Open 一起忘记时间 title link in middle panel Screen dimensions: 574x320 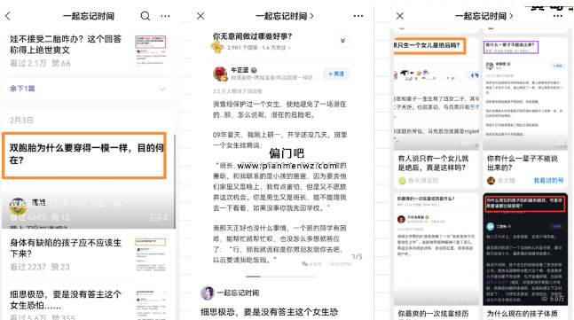[x=285, y=16]
